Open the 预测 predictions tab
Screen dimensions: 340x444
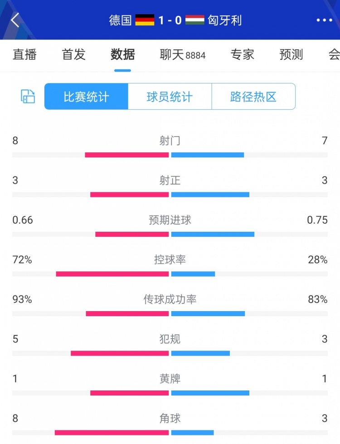coord(291,55)
